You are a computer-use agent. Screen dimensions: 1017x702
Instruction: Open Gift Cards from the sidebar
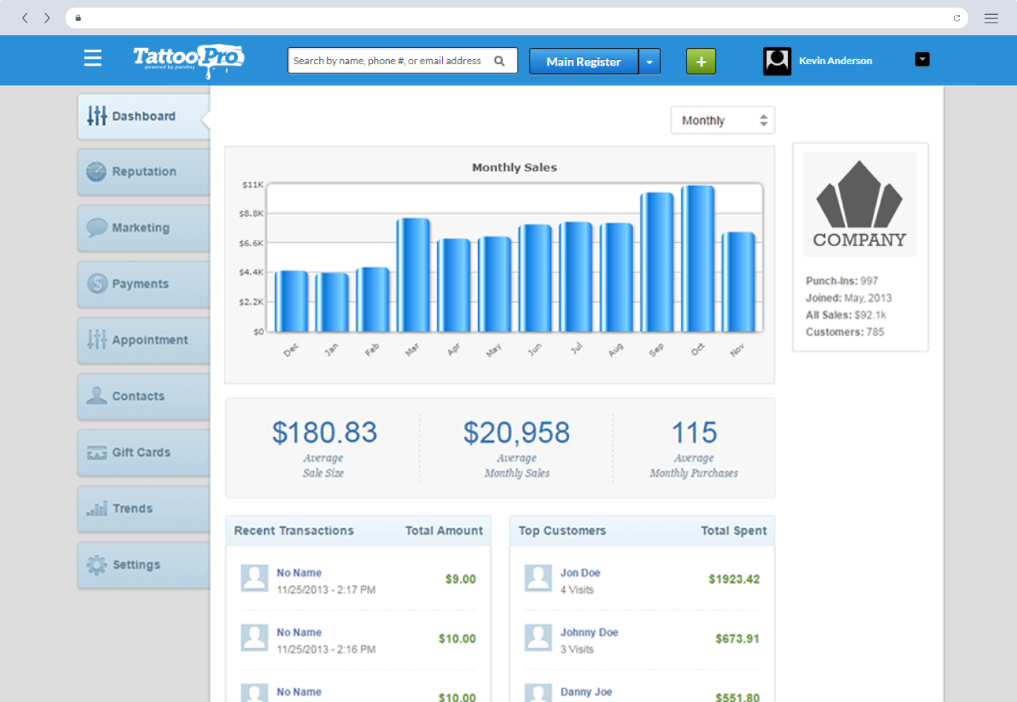click(144, 452)
